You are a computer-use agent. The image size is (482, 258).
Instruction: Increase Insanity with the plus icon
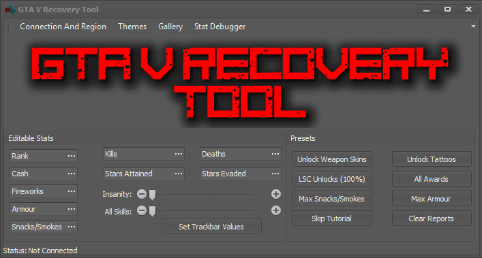(x=276, y=194)
